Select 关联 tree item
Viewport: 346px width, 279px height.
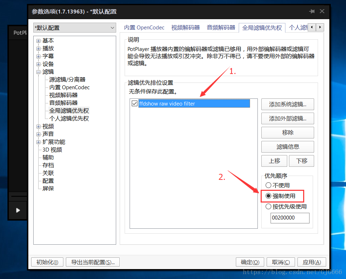(48, 173)
